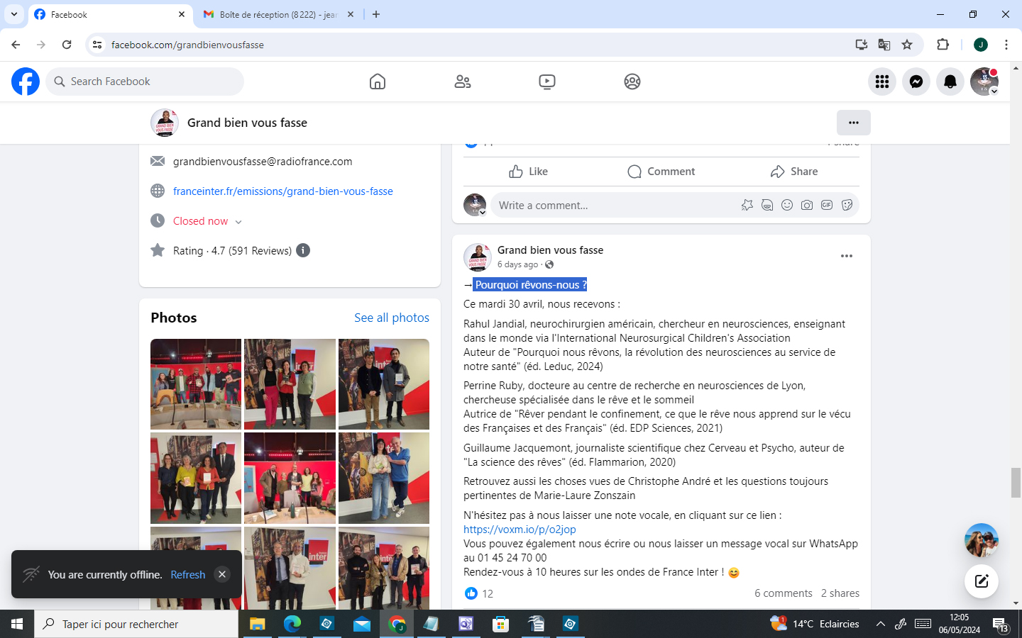The image size is (1022, 638).
Task: Click the Search Facebook field
Action: (145, 82)
